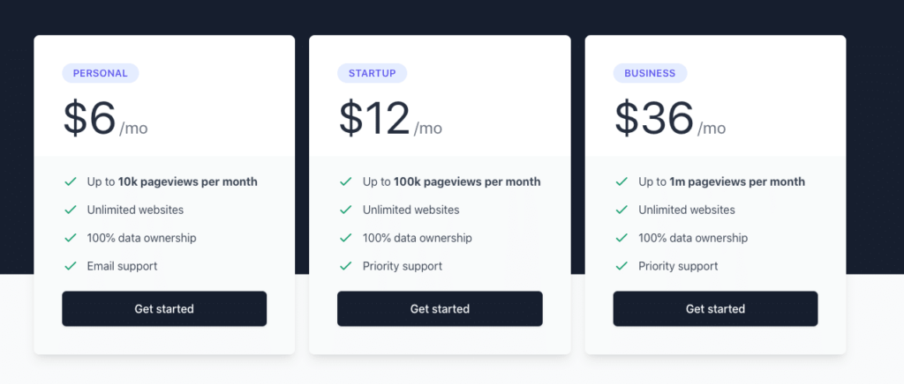
Task: Click Get started under Business plan
Action: [x=715, y=309]
